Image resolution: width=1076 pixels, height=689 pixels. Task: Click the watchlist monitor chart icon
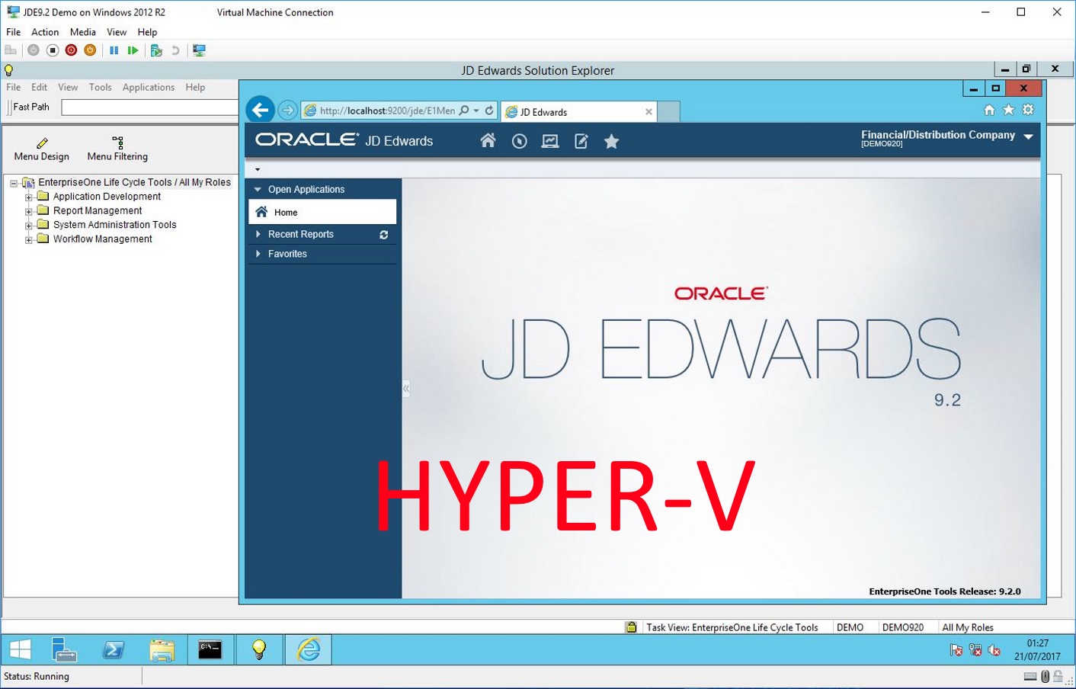coord(549,141)
